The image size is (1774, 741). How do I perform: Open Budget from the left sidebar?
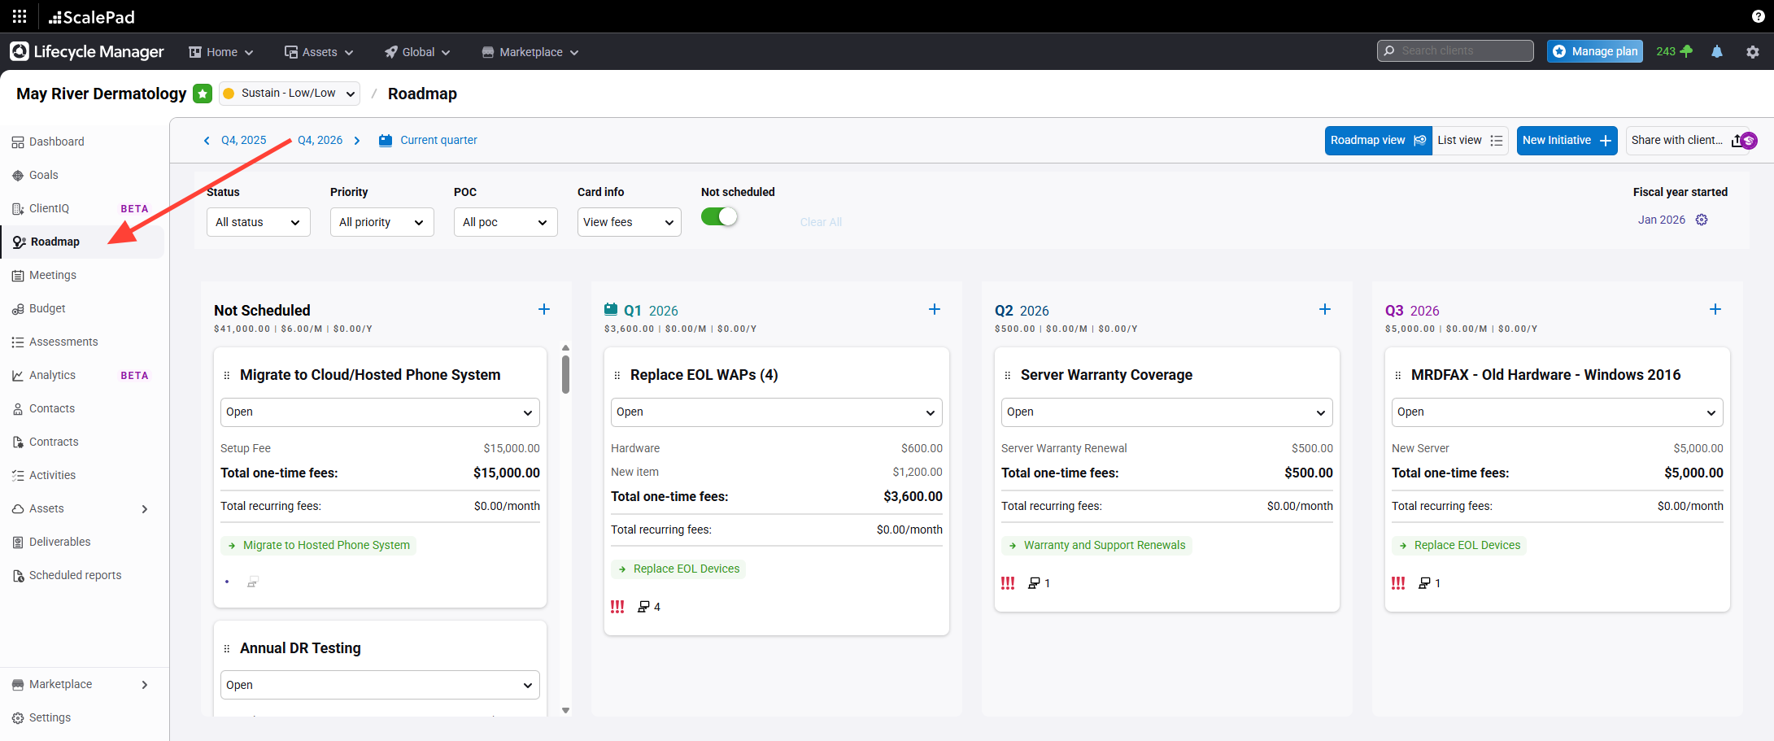coord(47,308)
